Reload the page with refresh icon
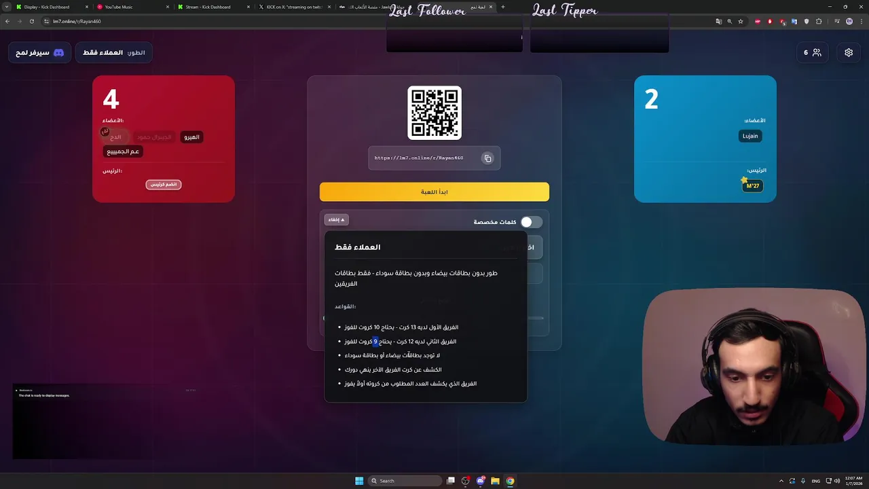This screenshot has width=869, height=489. click(31, 21)
